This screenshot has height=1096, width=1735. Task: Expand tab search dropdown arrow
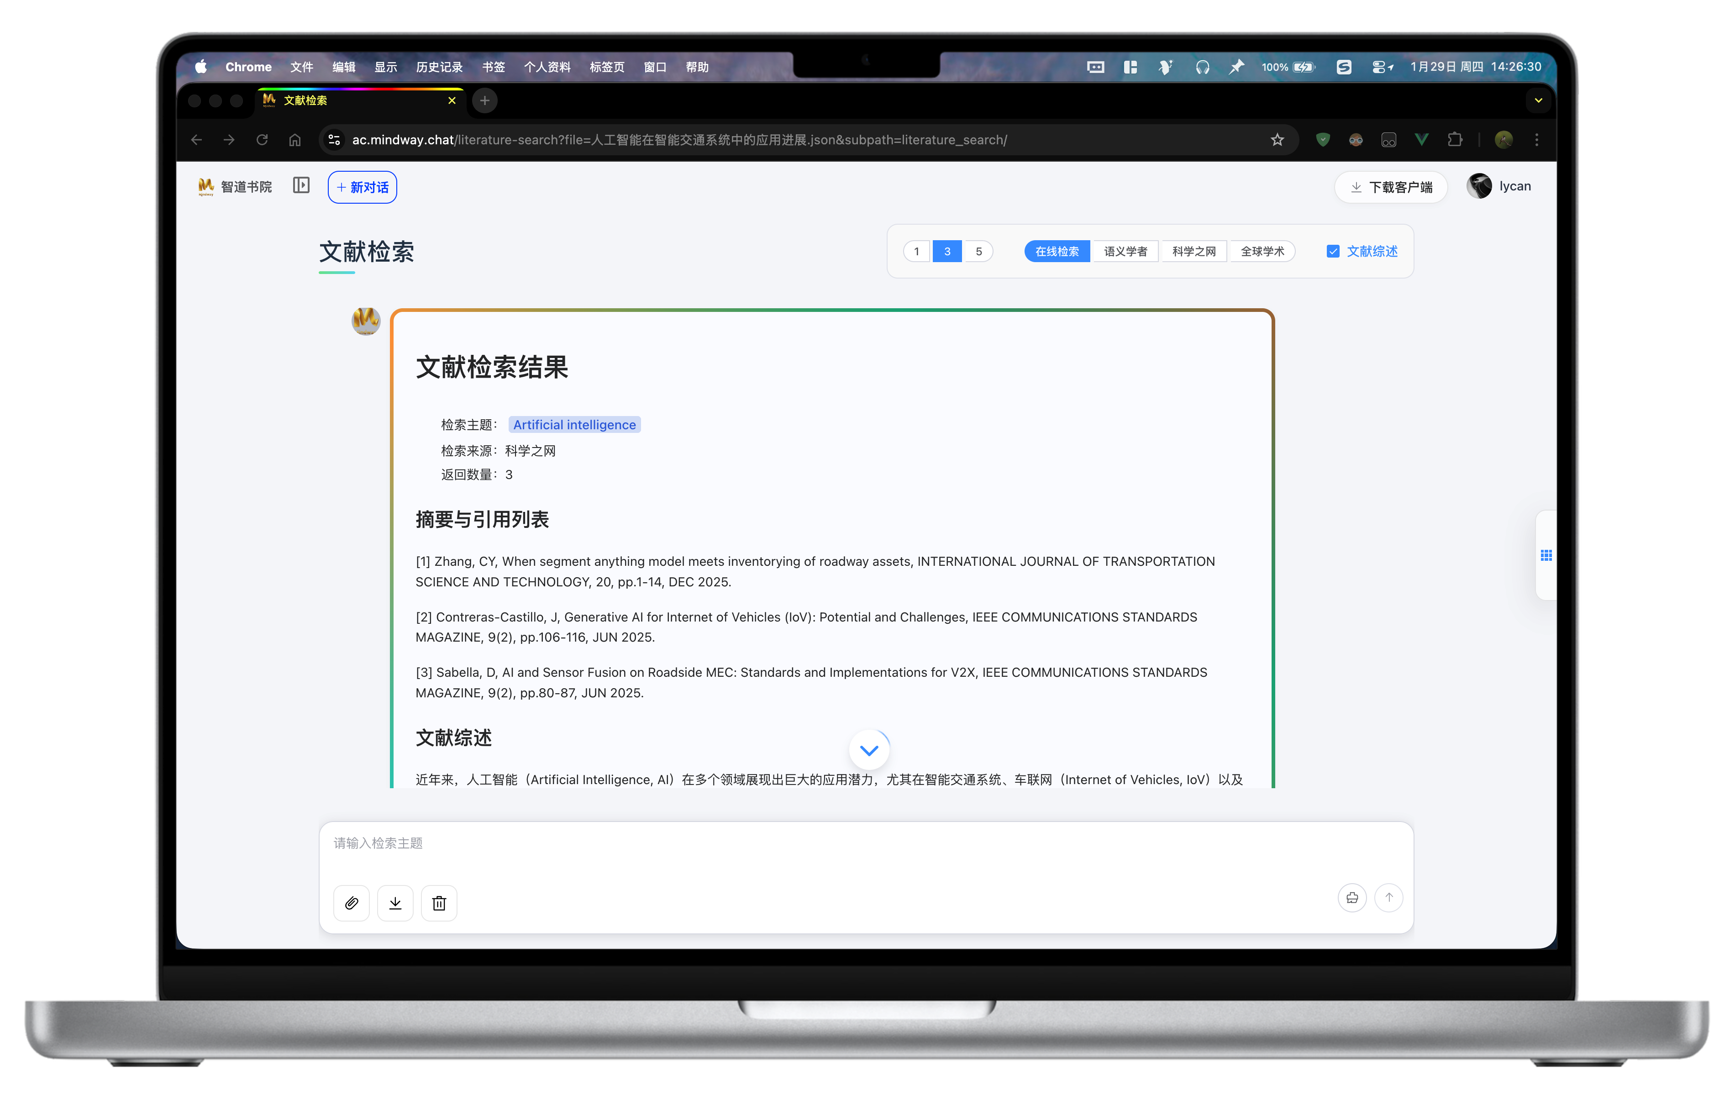[x=1538, y=101]
